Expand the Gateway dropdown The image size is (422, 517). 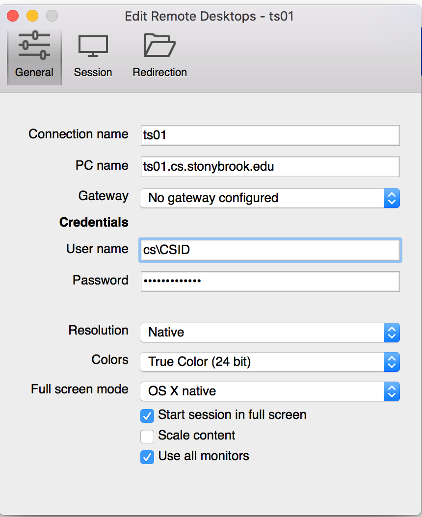point(270,198)
